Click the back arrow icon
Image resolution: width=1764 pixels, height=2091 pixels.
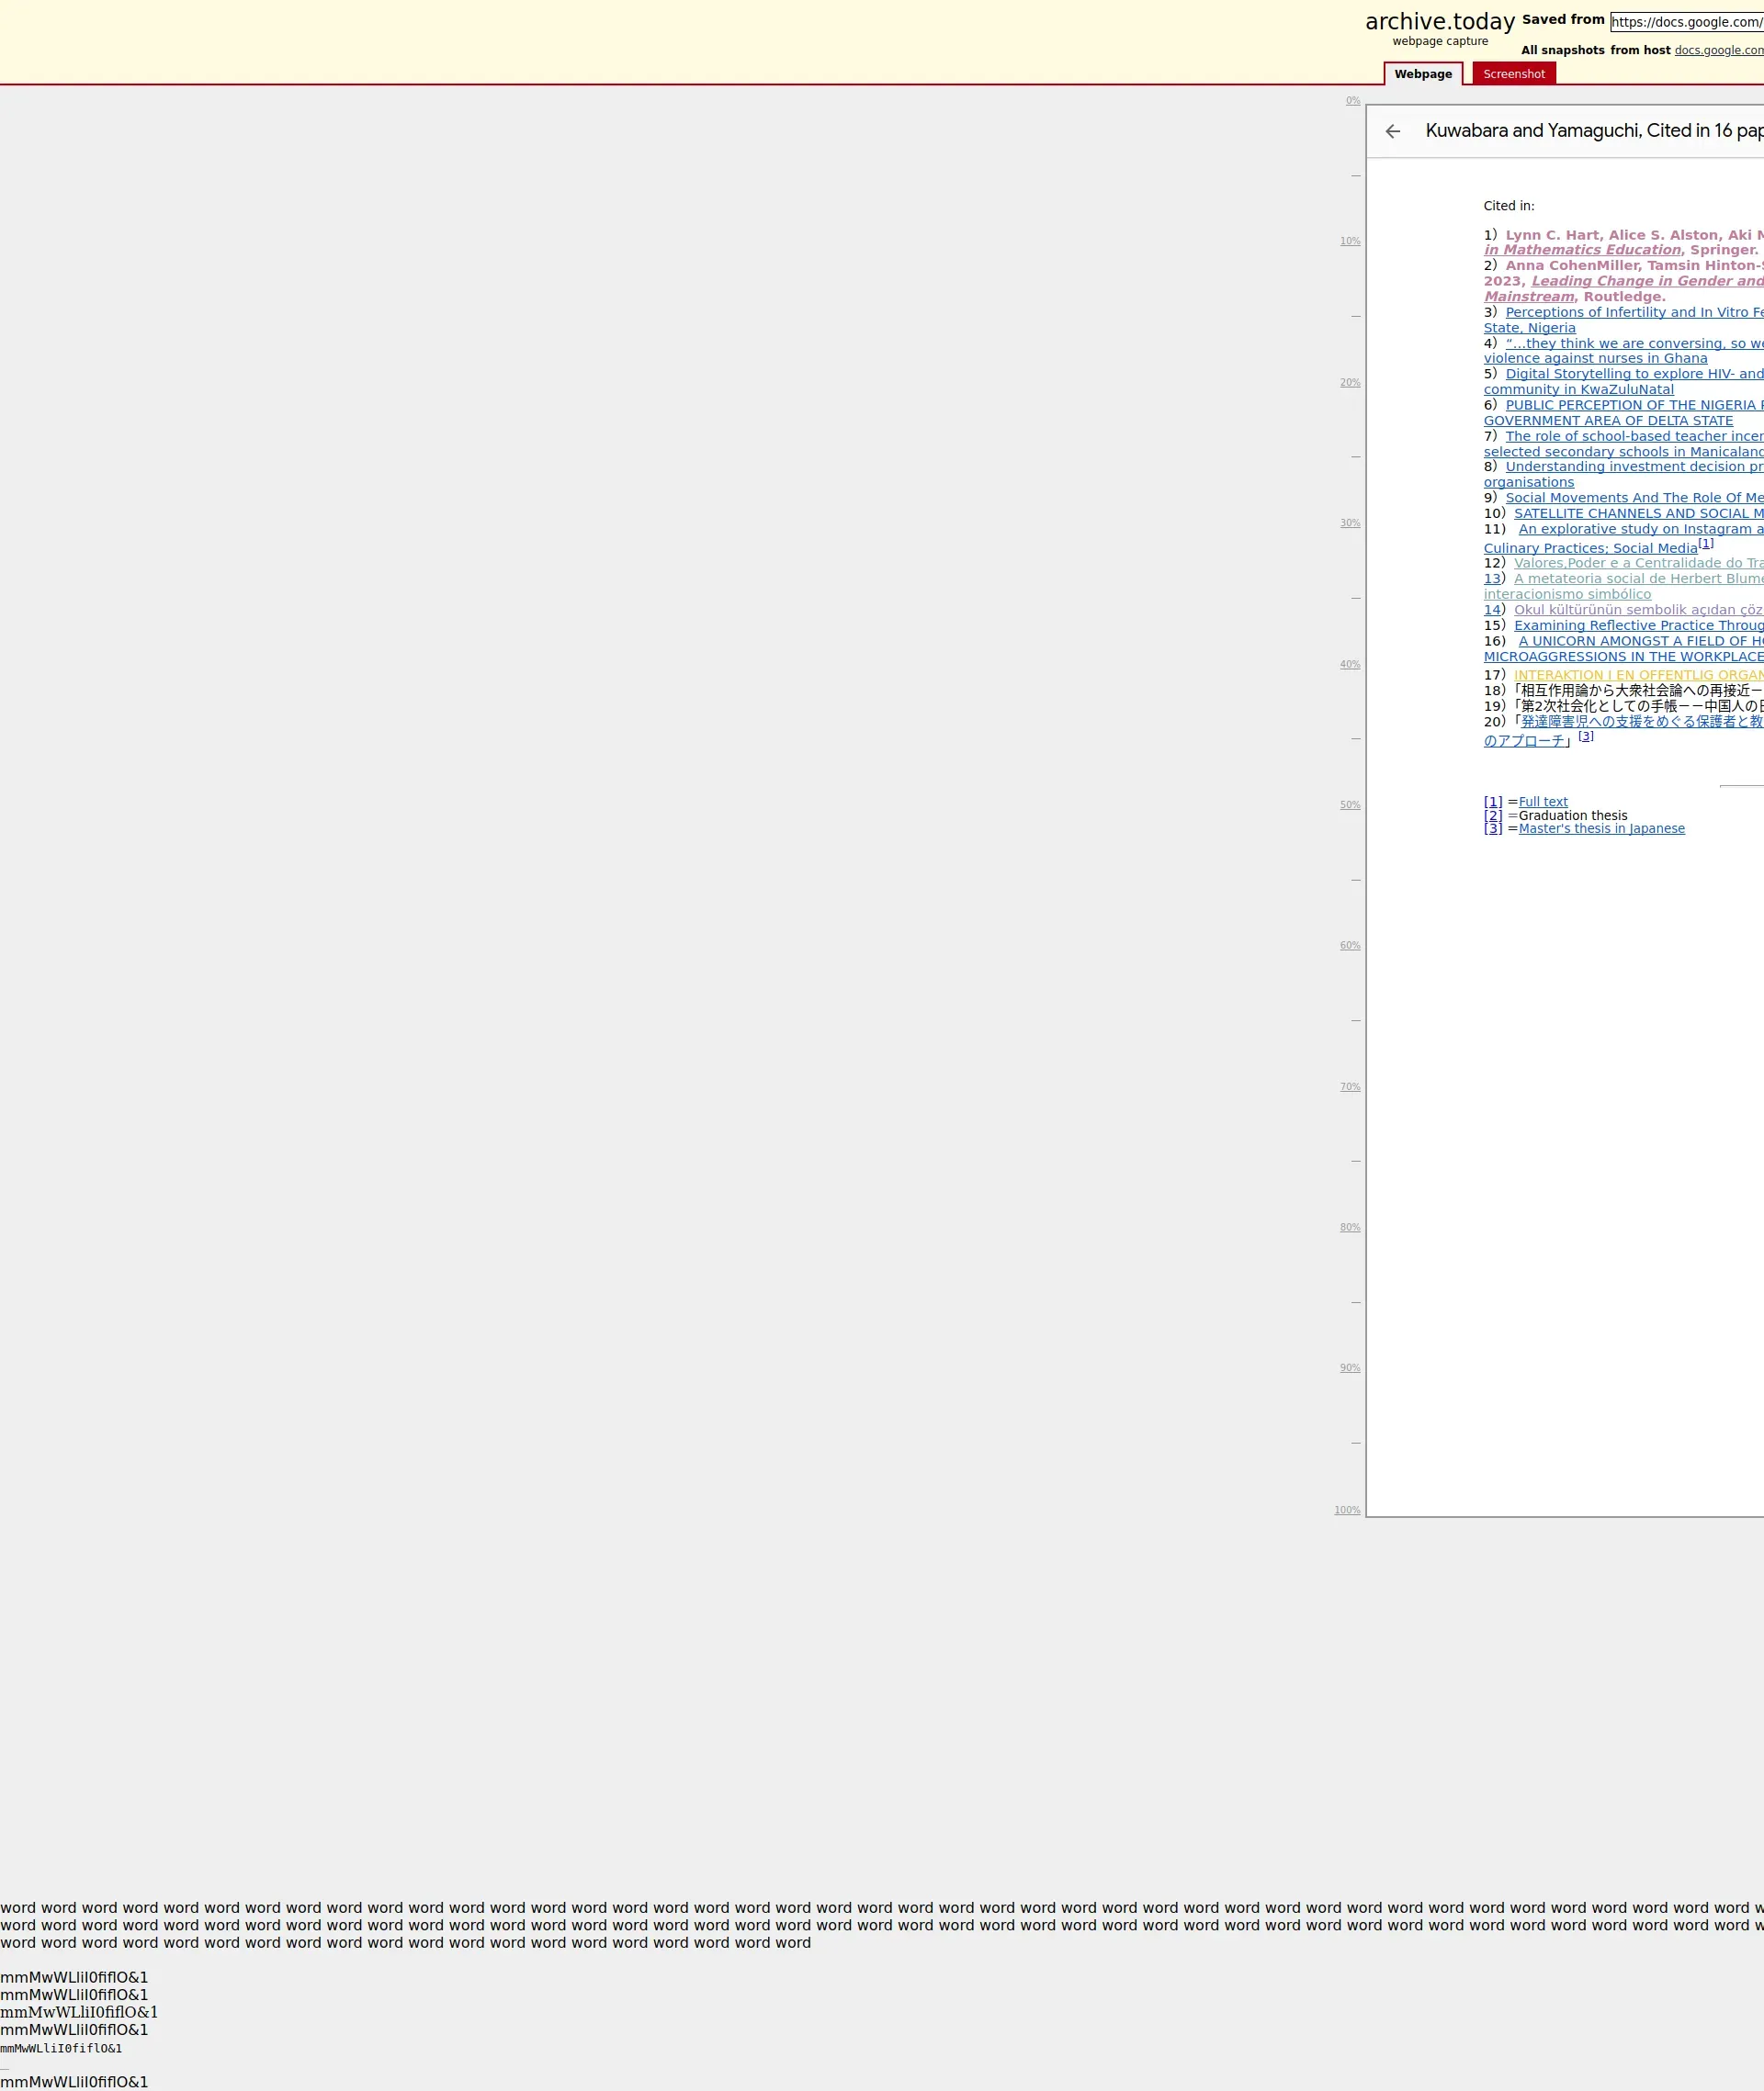1392,131
